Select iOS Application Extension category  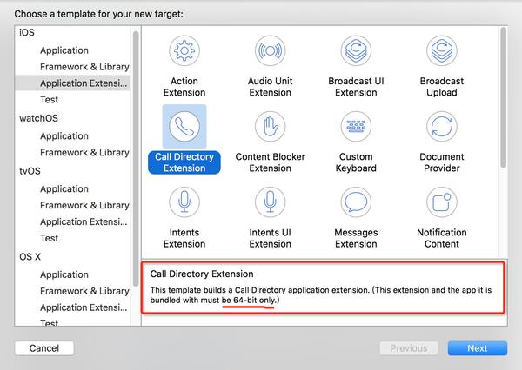72,83
